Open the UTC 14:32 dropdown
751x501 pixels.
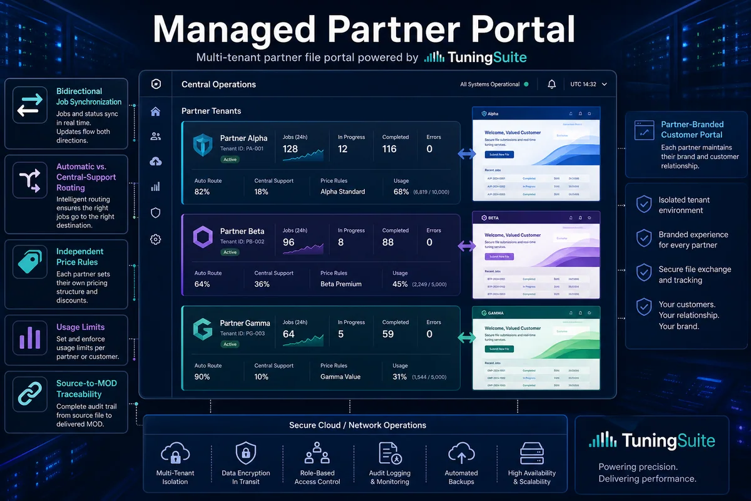point(589,84)
